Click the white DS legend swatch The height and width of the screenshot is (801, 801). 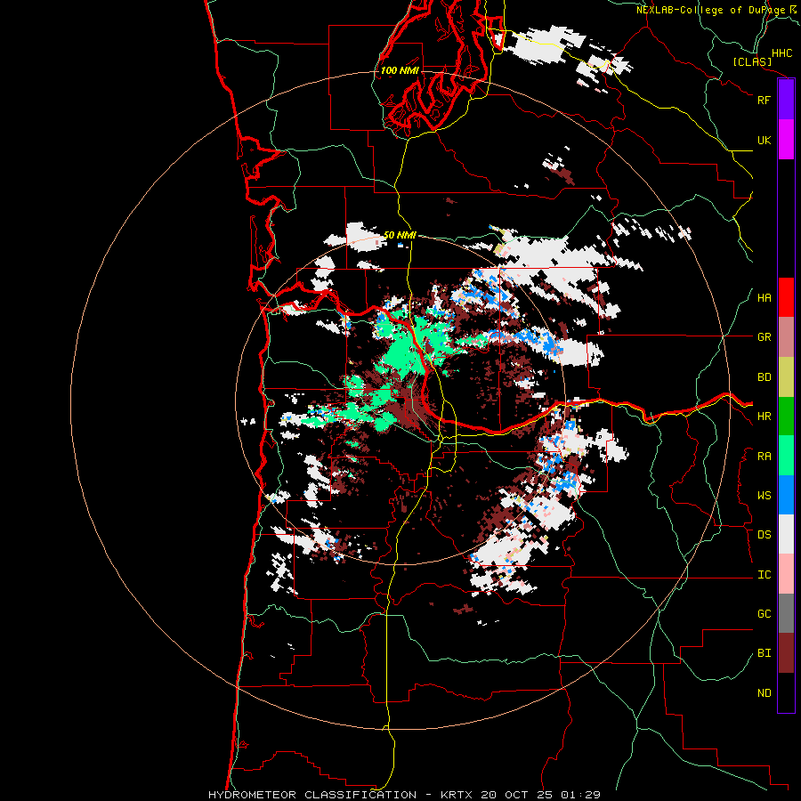pos(786,534)
